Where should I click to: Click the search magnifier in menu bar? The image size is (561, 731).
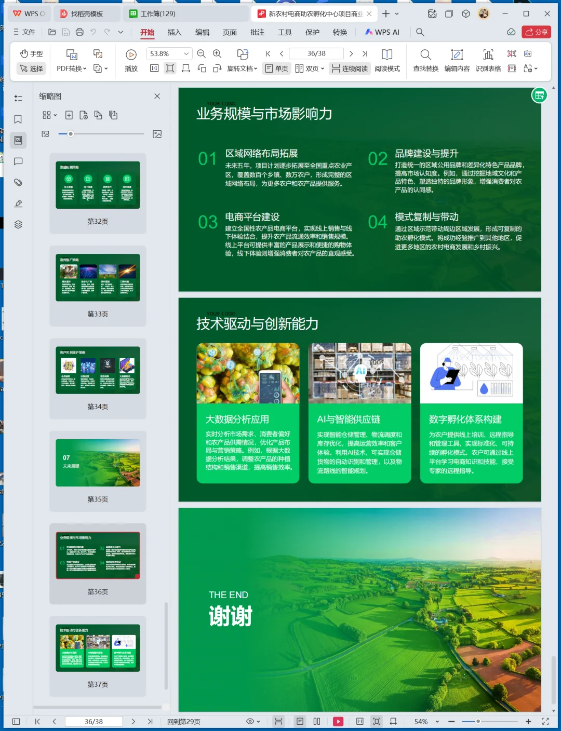tap(420, 32)
